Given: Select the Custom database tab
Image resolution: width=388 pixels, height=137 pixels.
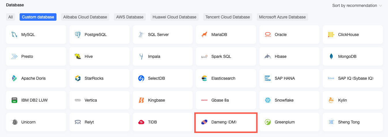Looking at the screenshot, I should [38, 17].
